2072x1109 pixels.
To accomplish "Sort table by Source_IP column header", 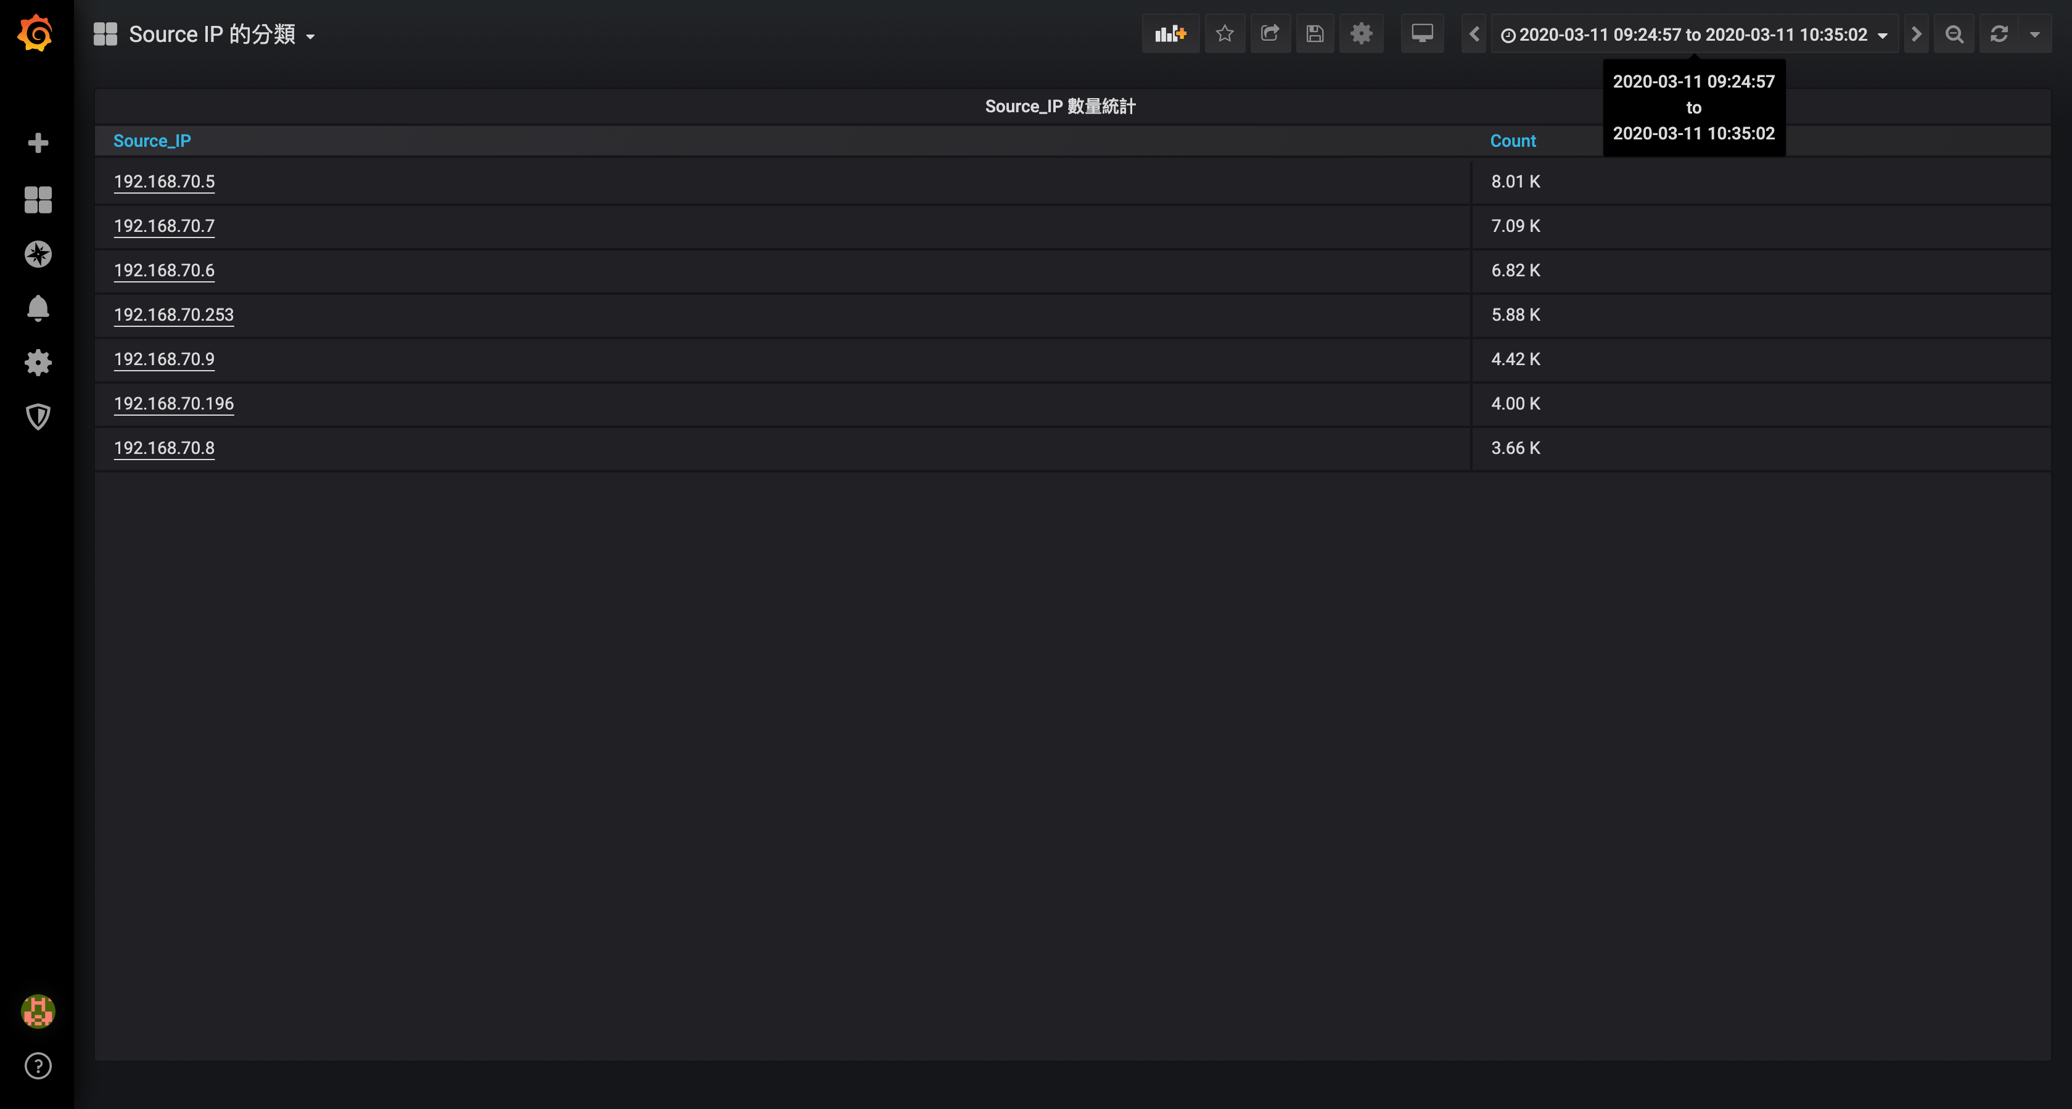I will point(152,141).
